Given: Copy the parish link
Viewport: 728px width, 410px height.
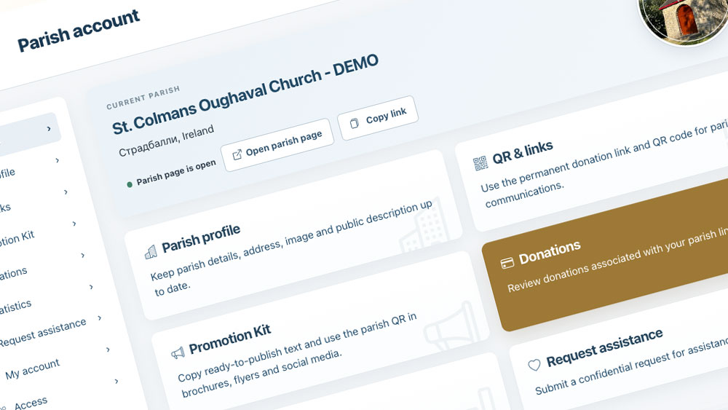Looking at the screenshot, I should 378,118.
